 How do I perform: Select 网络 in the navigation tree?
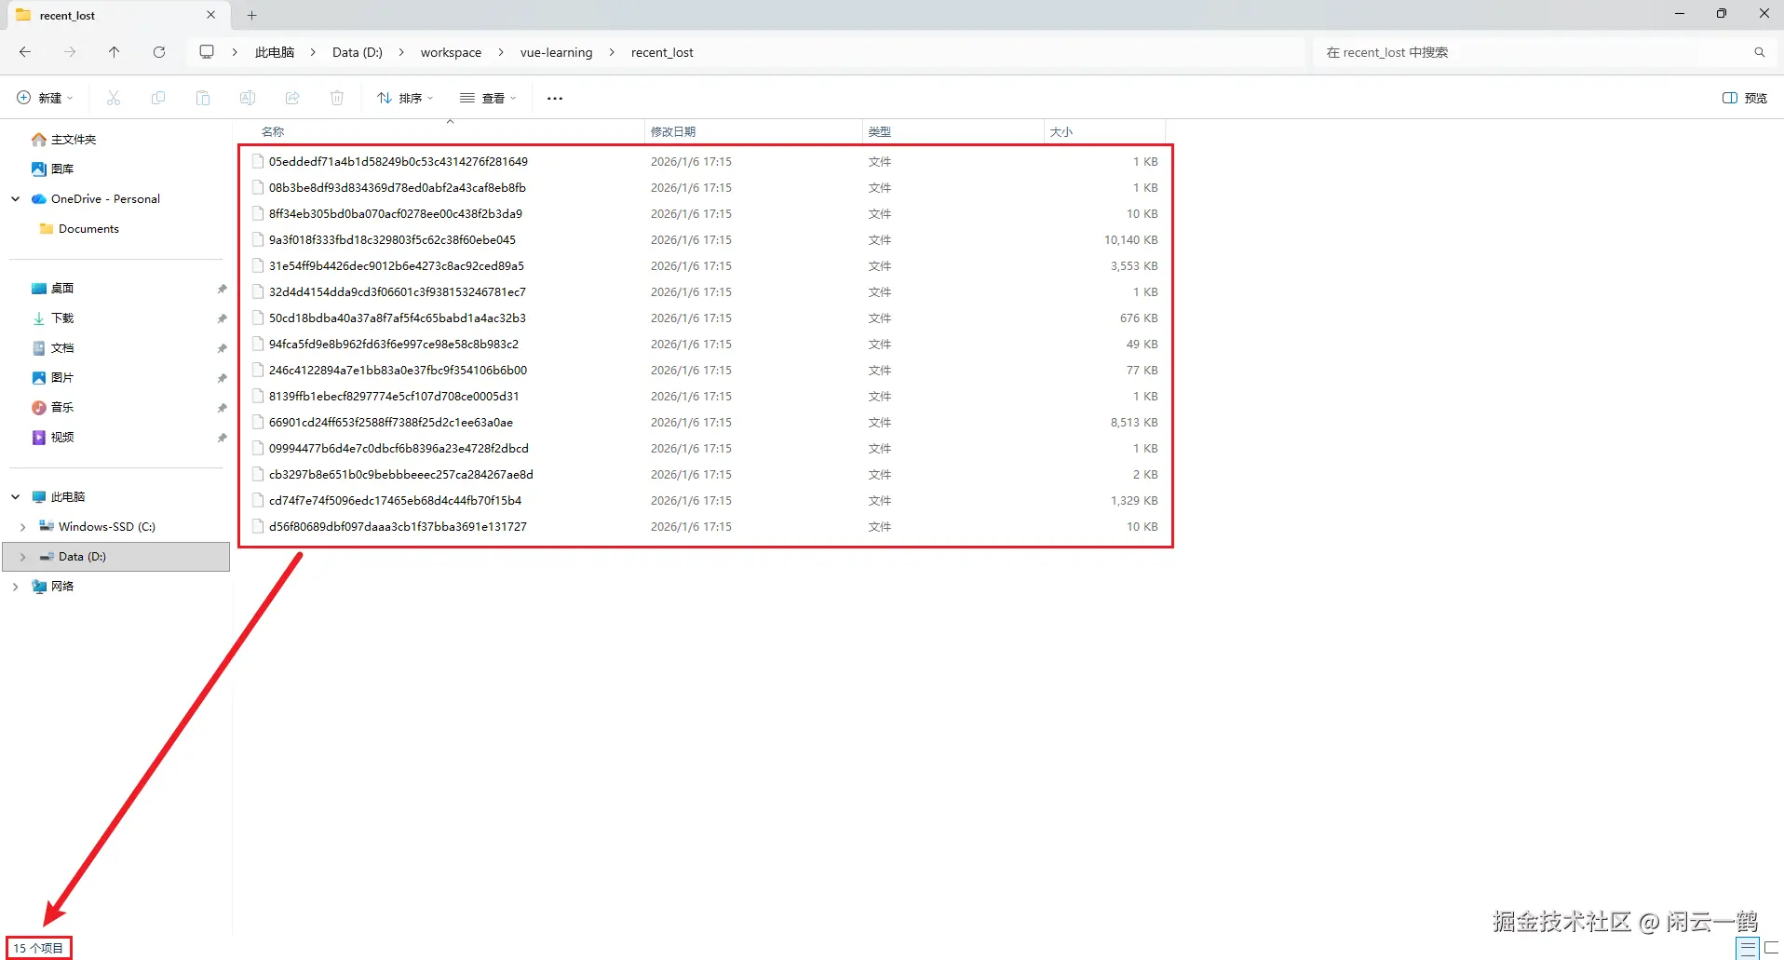(61, 586)
